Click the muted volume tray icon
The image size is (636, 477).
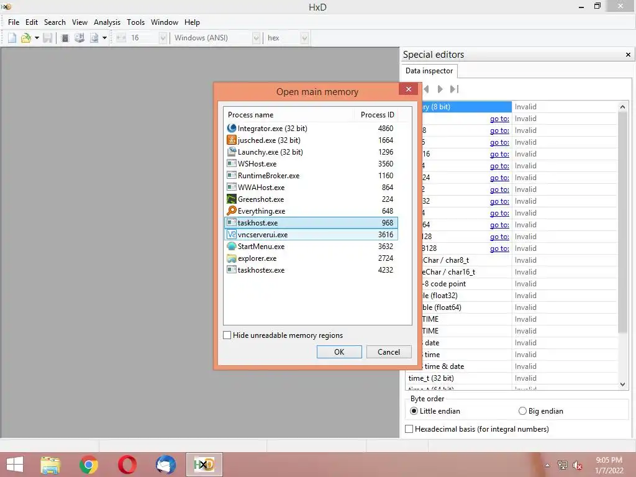pos(578,465)
